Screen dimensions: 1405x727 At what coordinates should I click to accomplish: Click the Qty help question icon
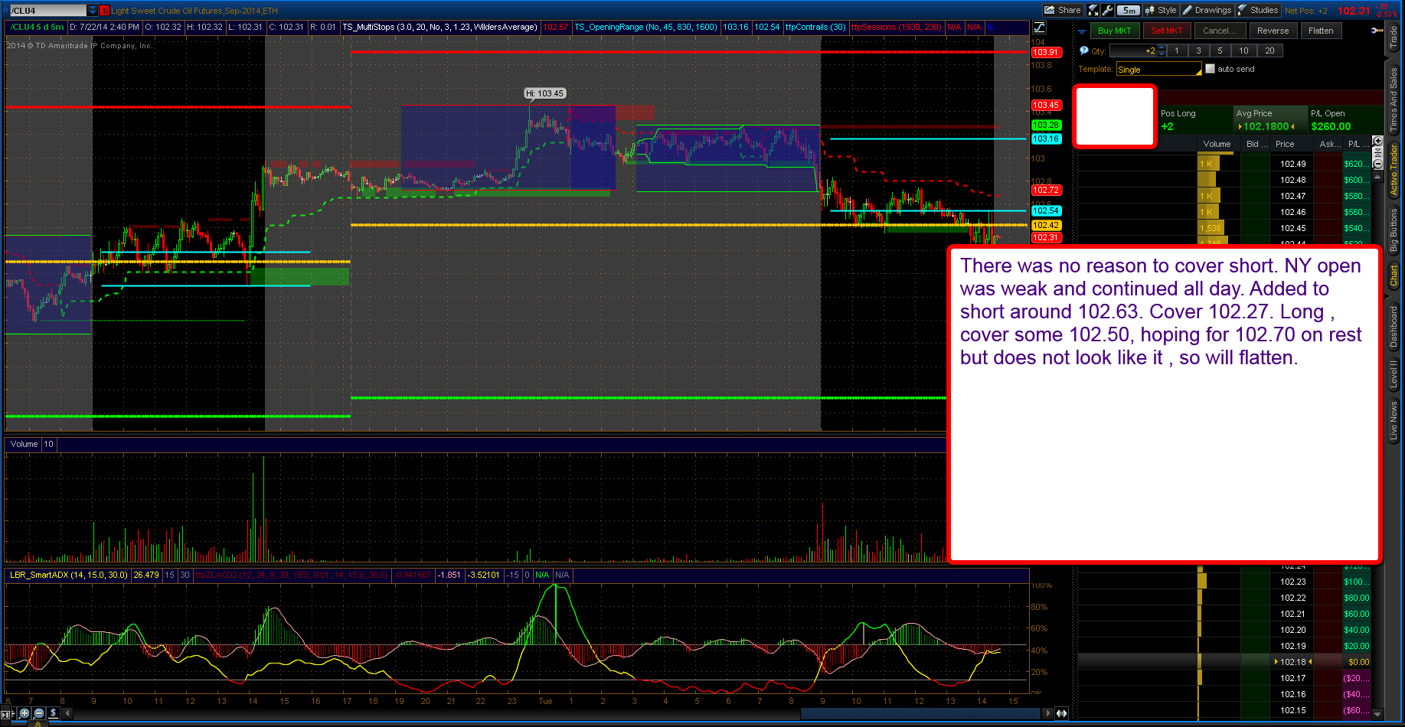point(1083,51)
